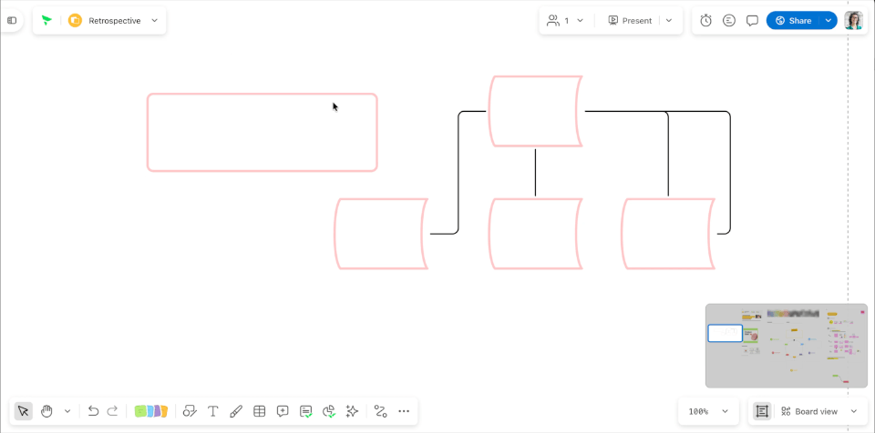The width and height of the screenshot is (875, 433).
Task: Expand the Board view chevron
Action: click(853, 411)
